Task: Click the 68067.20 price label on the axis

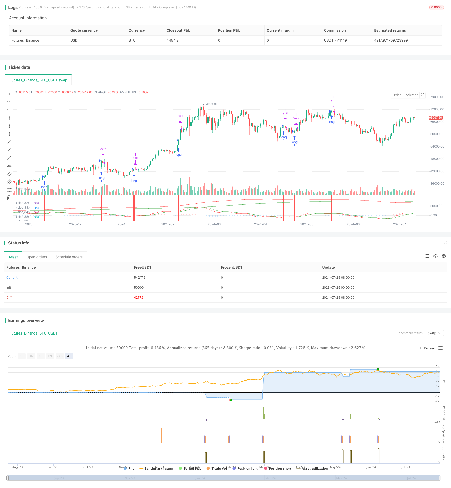Action: pos(436,118)
